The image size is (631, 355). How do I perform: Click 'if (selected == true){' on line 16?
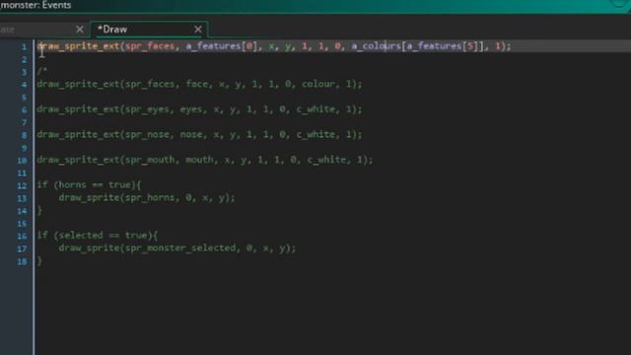pos(98,235)
